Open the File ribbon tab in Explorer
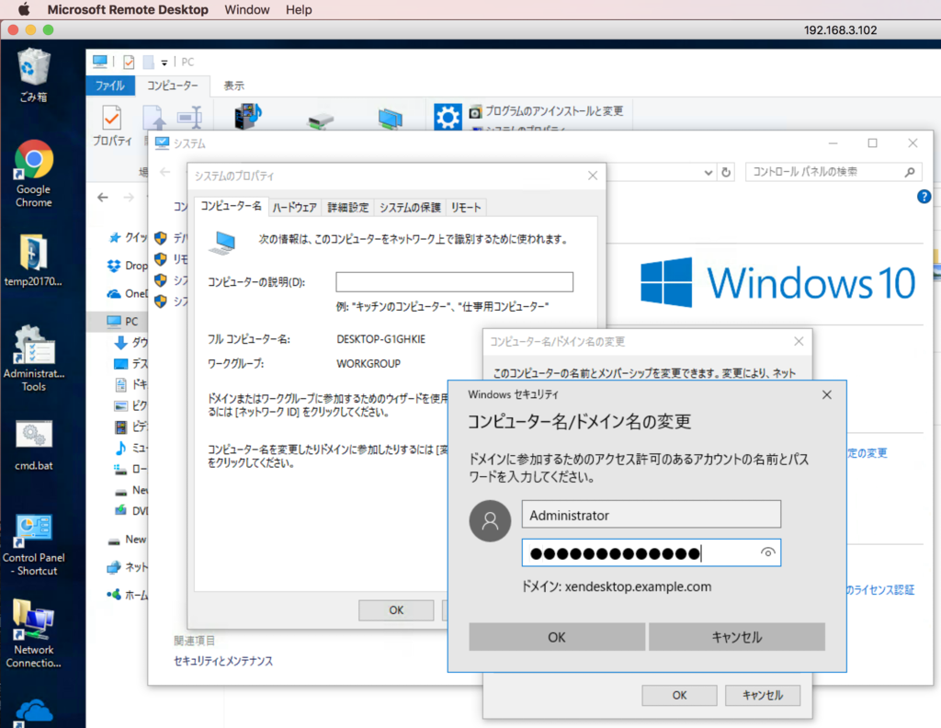Screen dimensions: 941x728 click(110, 85)
